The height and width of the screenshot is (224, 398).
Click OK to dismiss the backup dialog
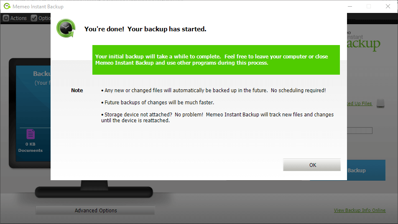pyautogui.click(x=312, y=165)
